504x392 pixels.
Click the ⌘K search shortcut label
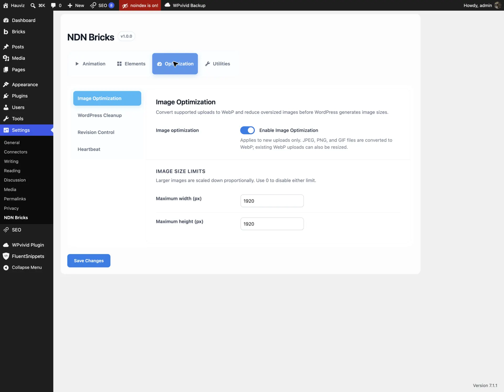(x=42, y=5)
